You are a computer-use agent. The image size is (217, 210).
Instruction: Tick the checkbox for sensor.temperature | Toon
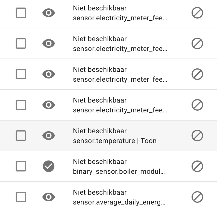coord(21,136)
